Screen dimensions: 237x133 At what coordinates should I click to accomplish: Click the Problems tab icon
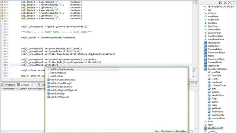point(3,85)
